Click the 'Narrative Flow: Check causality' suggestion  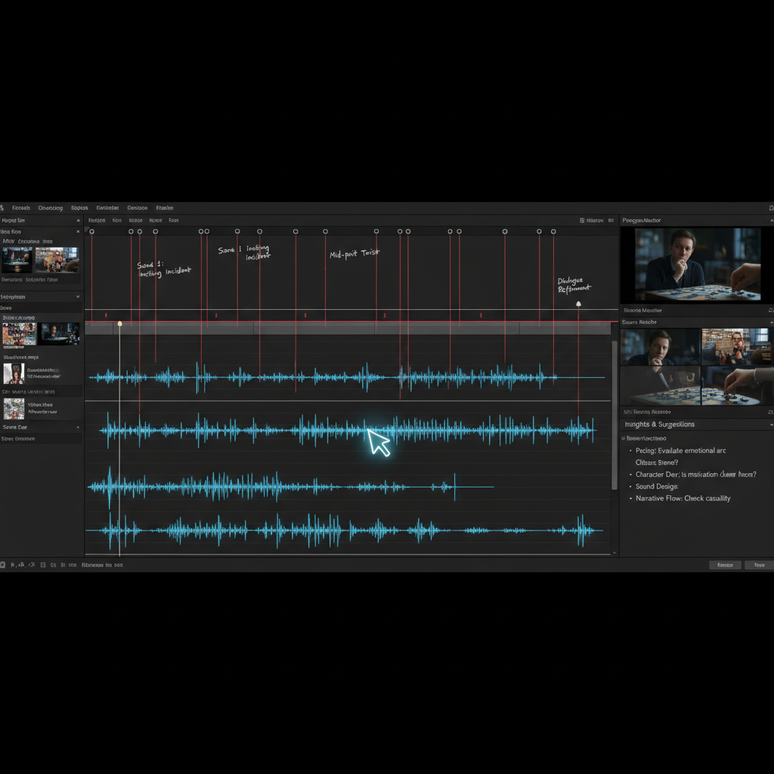pyautogui.click(x=683, y=499)
